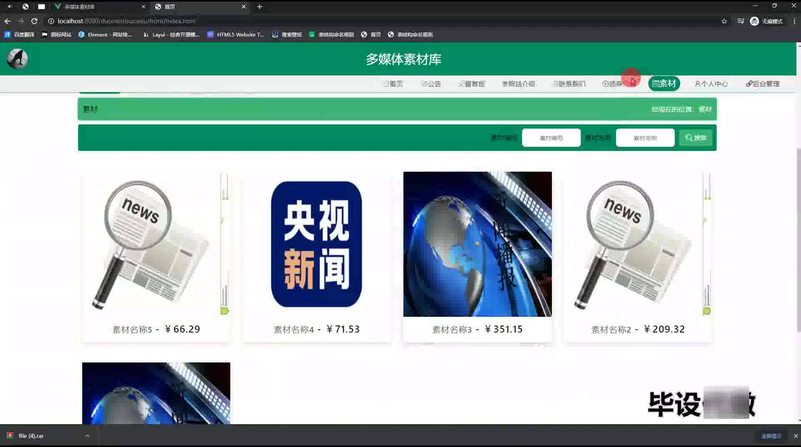Open 网站介绍 in the site navigation
Screen dimensions: 801x447
click(x=518, y=84)
